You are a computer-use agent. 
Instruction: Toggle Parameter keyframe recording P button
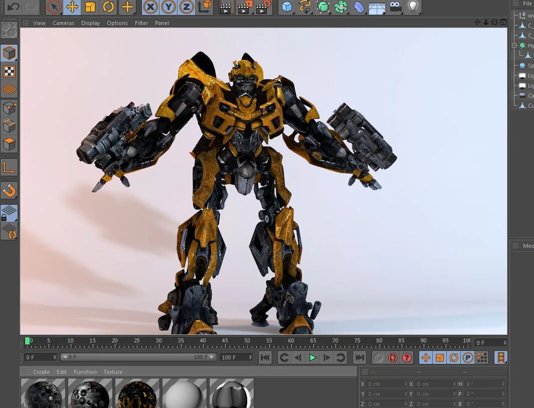tap(468, 357)
